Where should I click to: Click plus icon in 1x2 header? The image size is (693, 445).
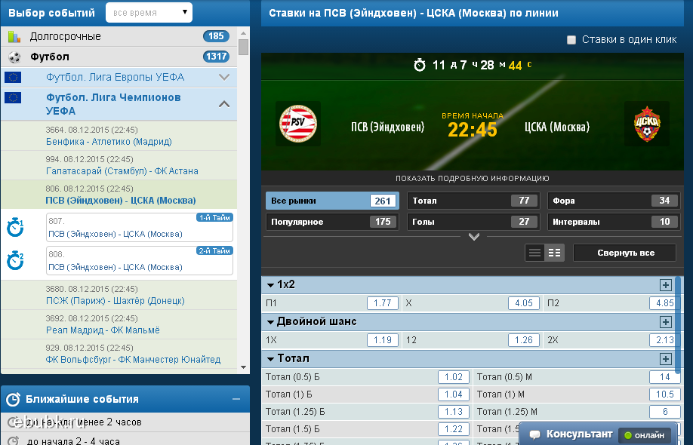click(666, 285)
